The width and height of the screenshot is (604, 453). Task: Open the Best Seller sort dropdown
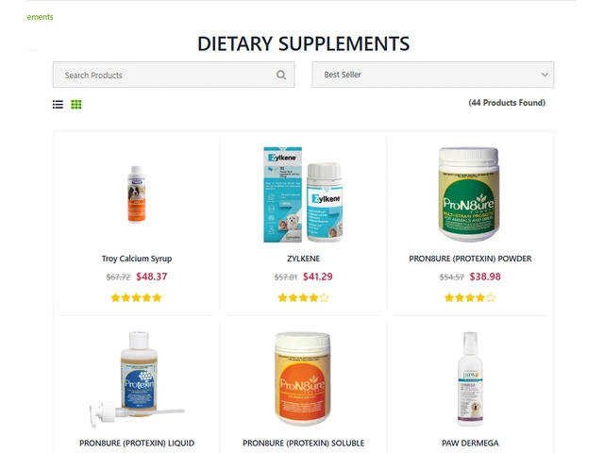(433, 75)
